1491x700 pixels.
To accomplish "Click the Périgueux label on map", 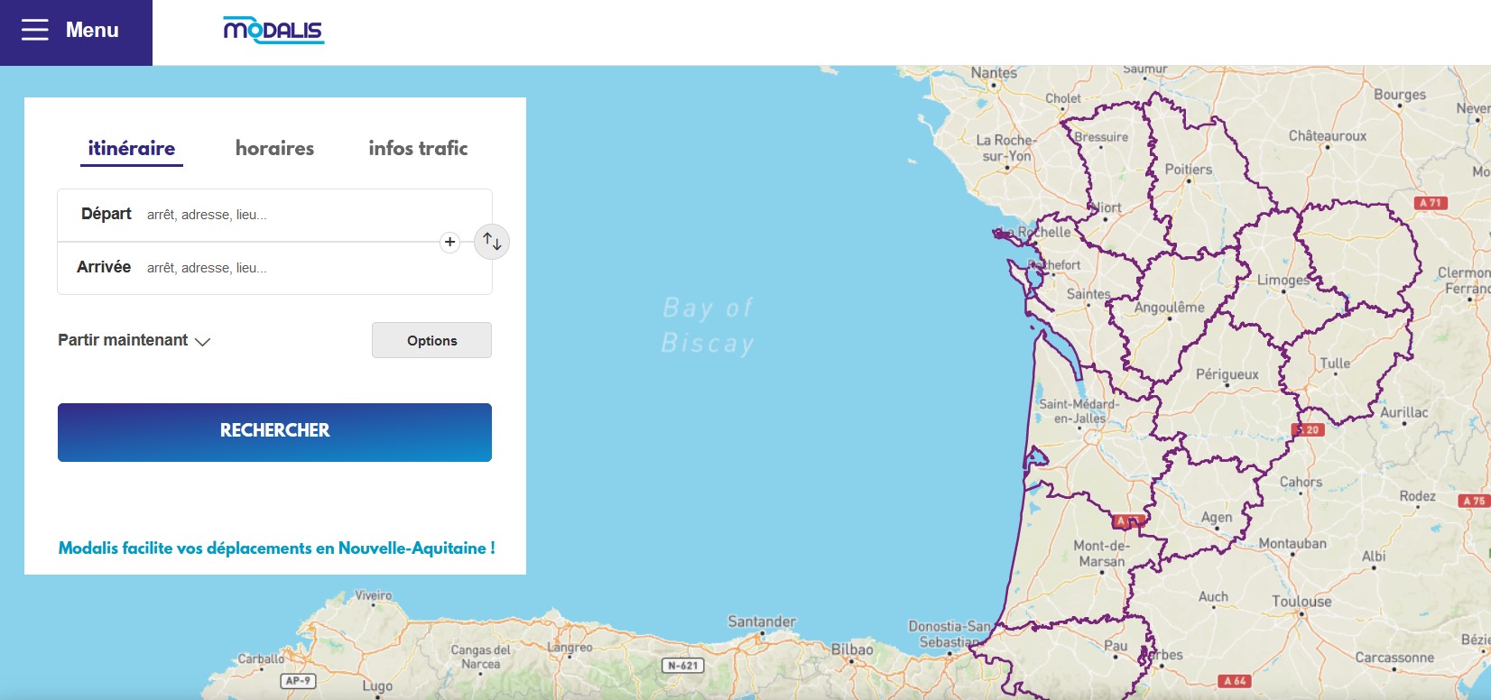I will pos(1227,374).
